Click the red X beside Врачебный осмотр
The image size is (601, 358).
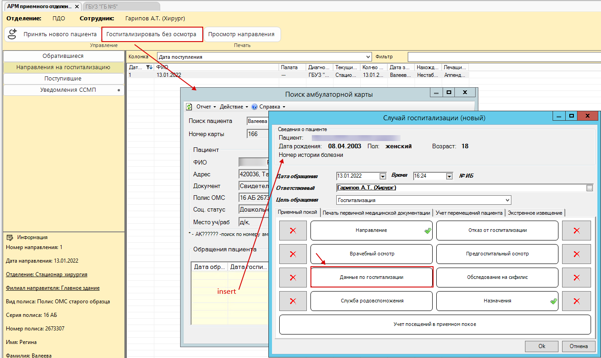[293, 254]
